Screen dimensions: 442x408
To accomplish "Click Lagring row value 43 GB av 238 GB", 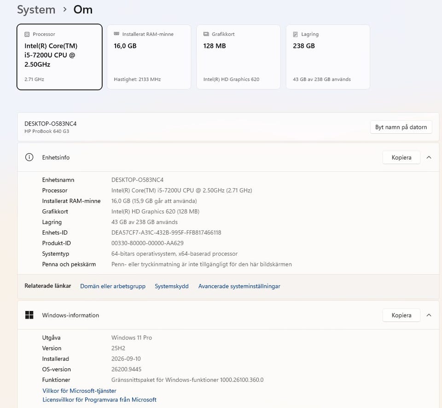I will [144, 222].
